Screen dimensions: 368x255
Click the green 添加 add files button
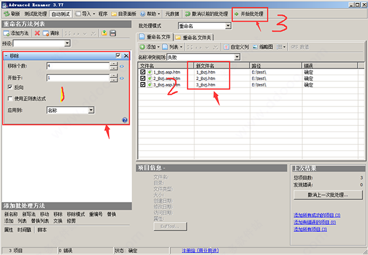(150, 47)
